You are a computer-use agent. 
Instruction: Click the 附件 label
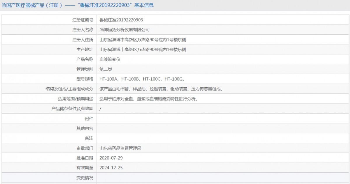(89, 118)
